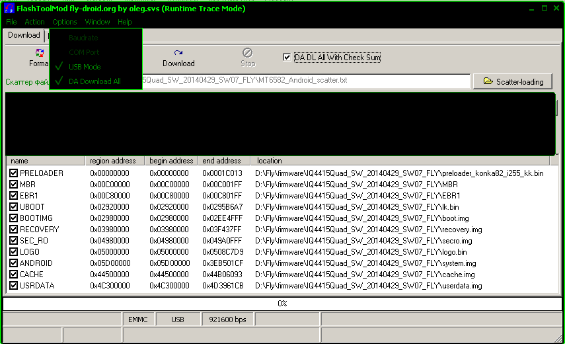This screenshot has width=565, height=344.
Task: Click the Stop circle icon
Action: click(248, 53)
